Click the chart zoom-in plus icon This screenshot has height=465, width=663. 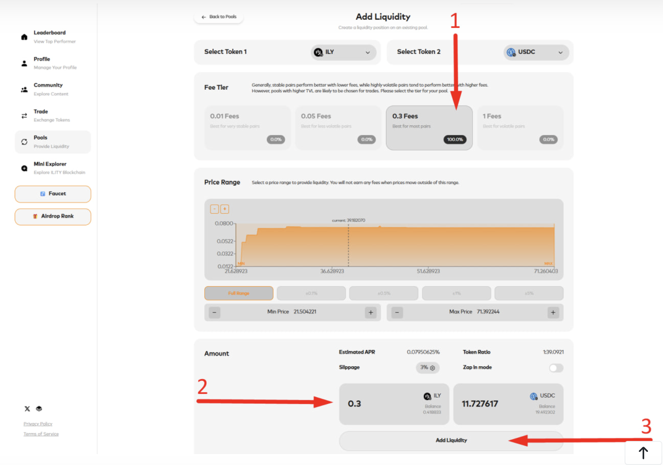coord(225,209)
